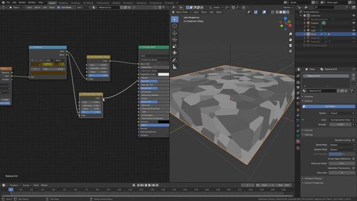Image resolution: width=357 pixels, height=201 pixels.
Task: Click the Subsurface Color white swatch
Action: [163, 74]
